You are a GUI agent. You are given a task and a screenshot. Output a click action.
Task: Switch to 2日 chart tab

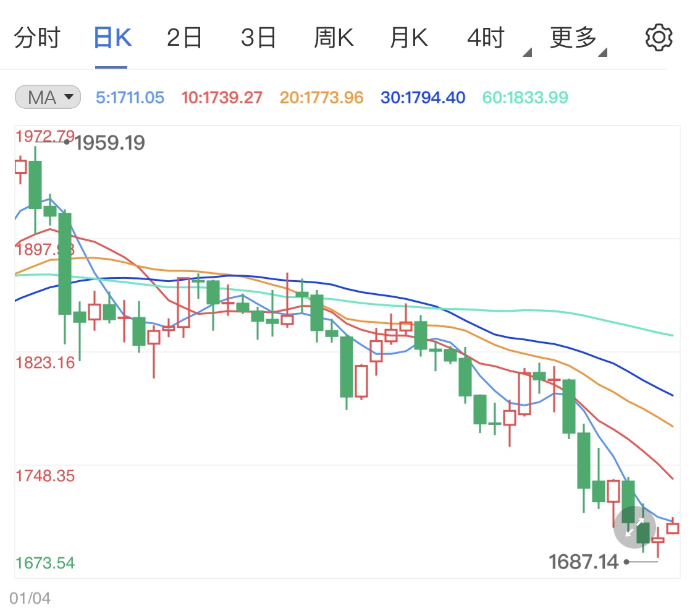(184, 38)
